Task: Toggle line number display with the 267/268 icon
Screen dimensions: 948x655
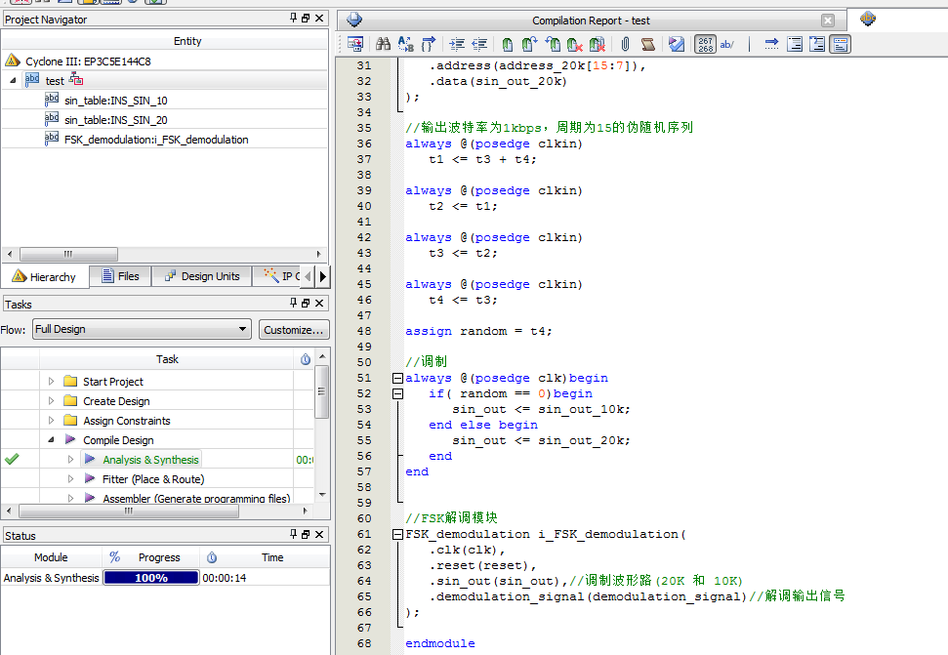Action: click(705, 44)
